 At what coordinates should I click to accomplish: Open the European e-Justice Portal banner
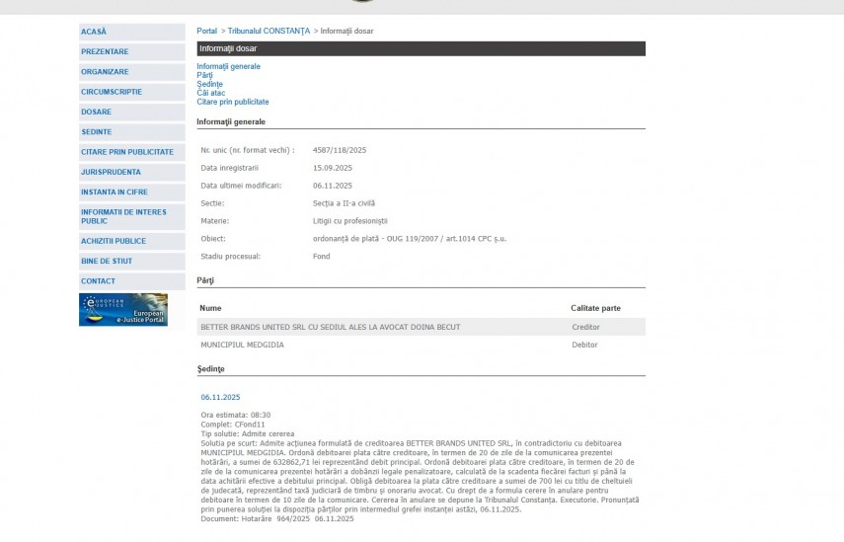click(123, 310)
